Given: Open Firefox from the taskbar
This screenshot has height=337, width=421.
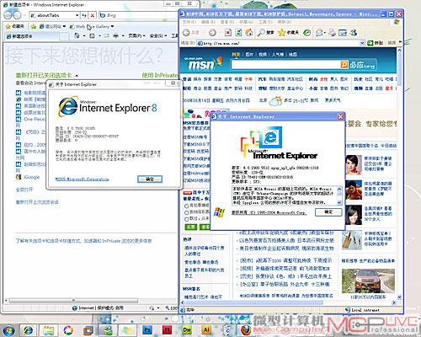Looking at the screenshot, I should coord(247,329).
